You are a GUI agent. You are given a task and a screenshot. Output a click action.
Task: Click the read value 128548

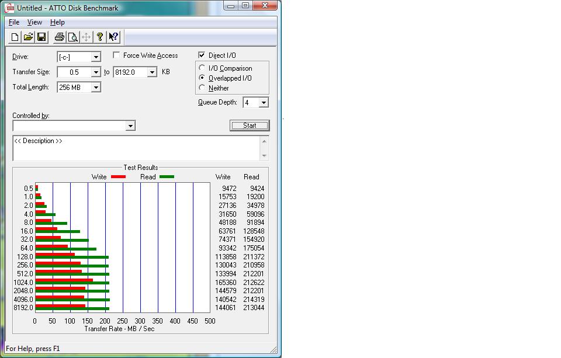(x=254, y=231)
